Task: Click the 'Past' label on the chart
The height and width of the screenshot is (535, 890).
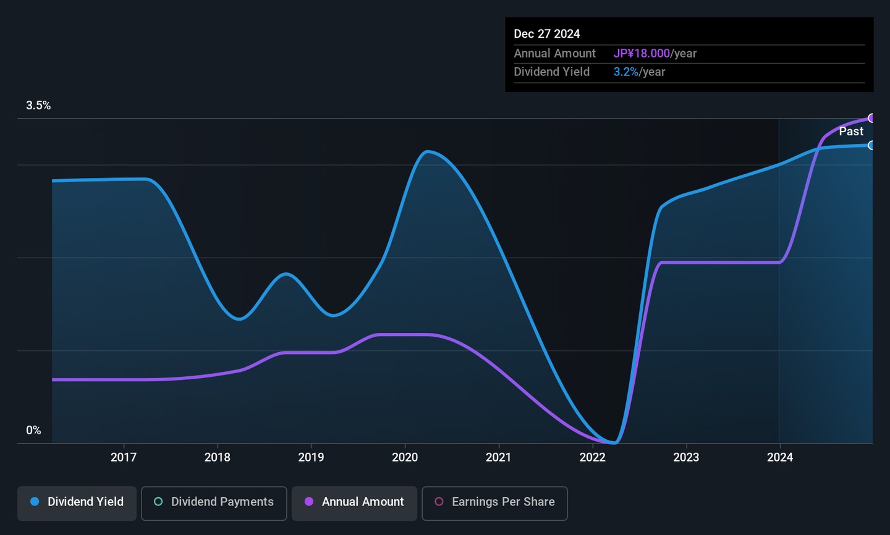Action: (x=851, y=131)
